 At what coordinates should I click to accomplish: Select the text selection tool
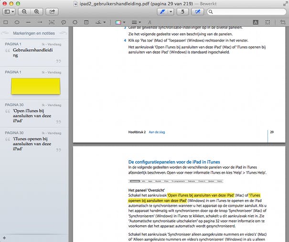(256, 22)
